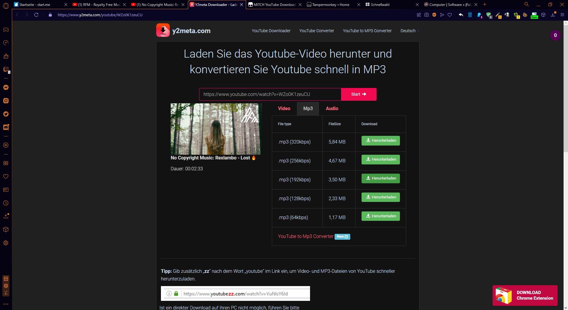Open Twitter panel in sidebar
568x310 pixels.
[6, 114]
